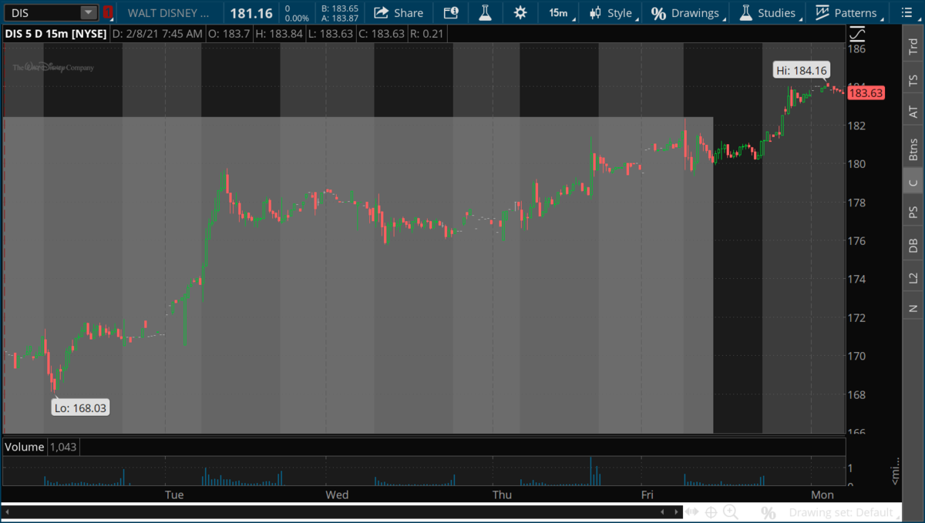Open the AT sidebar tab
The image size is (925, 523).
pyautogui.click(x=913, y=112)
